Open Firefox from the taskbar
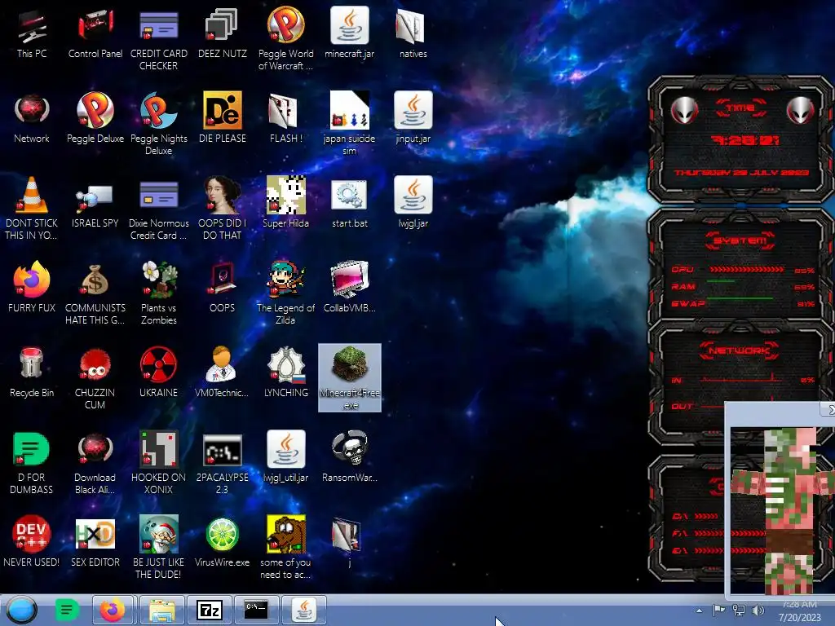The width and height of the screenshot is (835, 626). [113, 610]
